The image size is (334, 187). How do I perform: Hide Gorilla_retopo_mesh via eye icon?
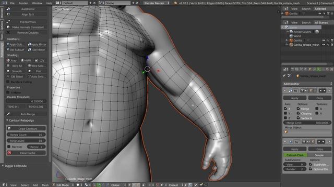[324, 45]
